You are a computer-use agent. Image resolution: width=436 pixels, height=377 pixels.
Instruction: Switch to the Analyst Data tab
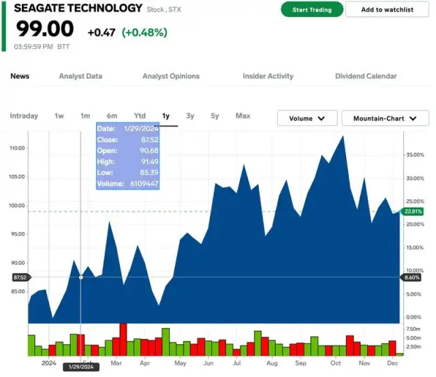[x=80, y=76]
